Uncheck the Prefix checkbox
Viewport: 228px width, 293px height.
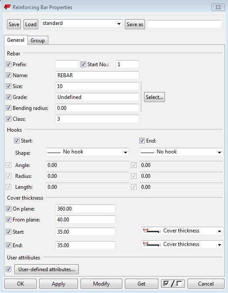point(8,65)
